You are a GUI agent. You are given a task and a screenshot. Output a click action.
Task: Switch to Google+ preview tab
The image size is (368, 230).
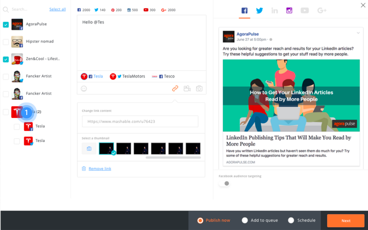pos(322,11)
